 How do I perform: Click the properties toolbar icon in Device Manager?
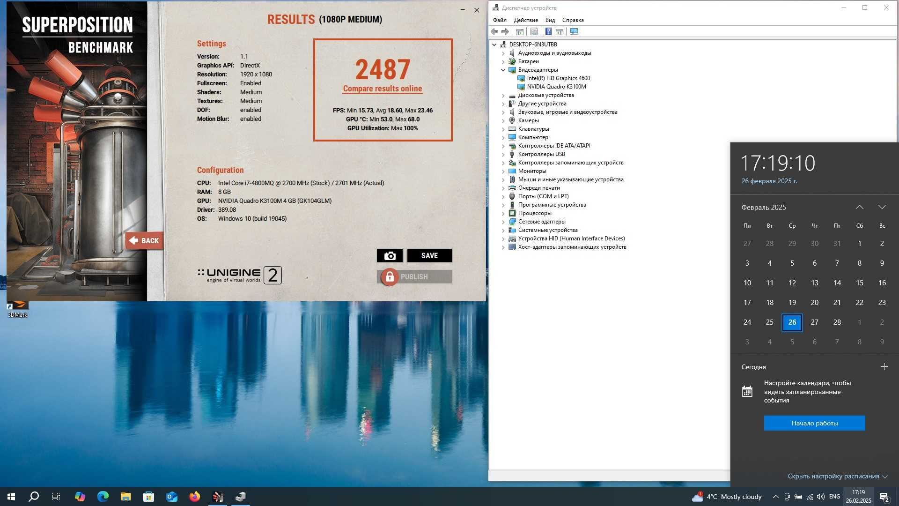(534, 31)
